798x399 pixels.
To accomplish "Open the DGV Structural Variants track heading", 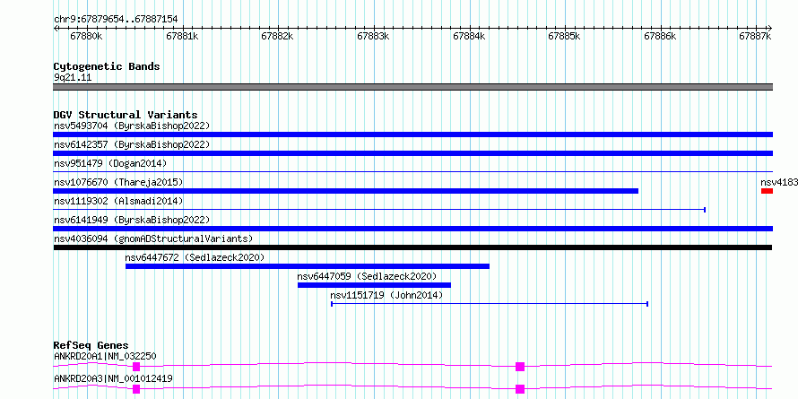I will coord(126,115).
